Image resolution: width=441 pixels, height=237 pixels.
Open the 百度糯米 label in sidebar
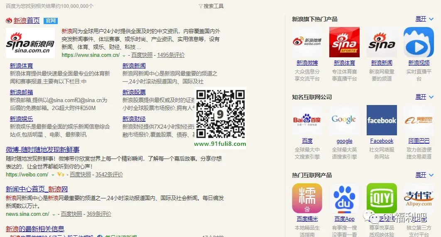tap(307, 219)
